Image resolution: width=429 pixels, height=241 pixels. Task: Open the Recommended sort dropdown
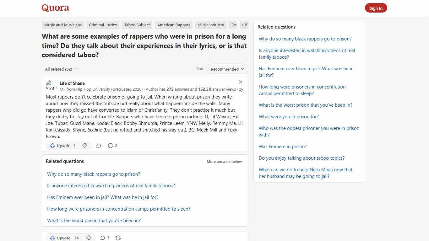(227, 69)
